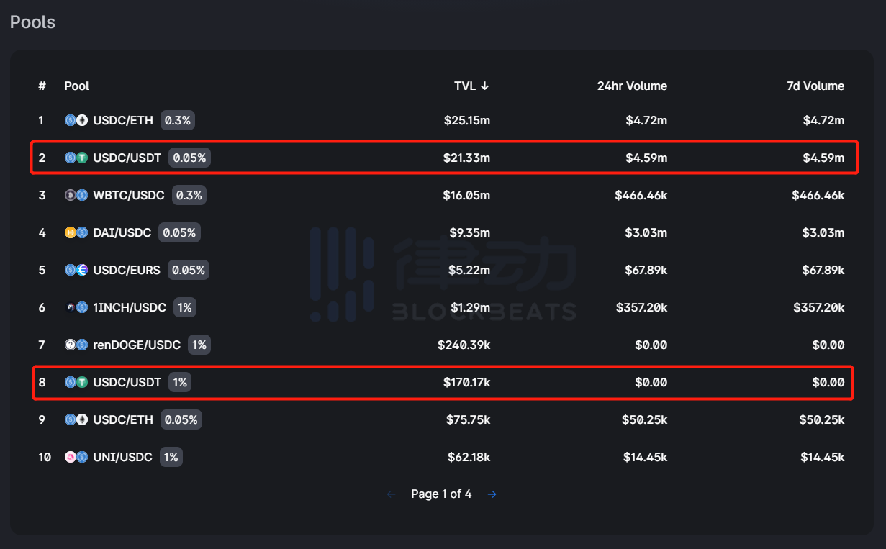Open the USDC/USDT 1% pool row

tap(443, 382)
